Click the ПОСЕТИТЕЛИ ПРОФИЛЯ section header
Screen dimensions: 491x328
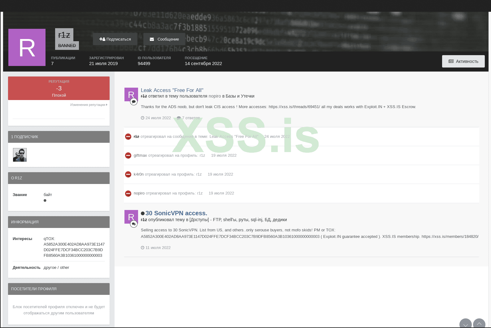click(x=59, y=289)
